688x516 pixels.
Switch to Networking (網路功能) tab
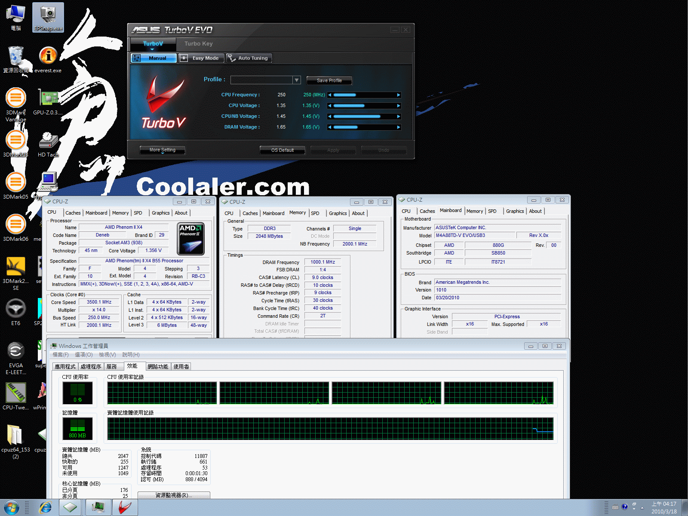tap(158, 366)
